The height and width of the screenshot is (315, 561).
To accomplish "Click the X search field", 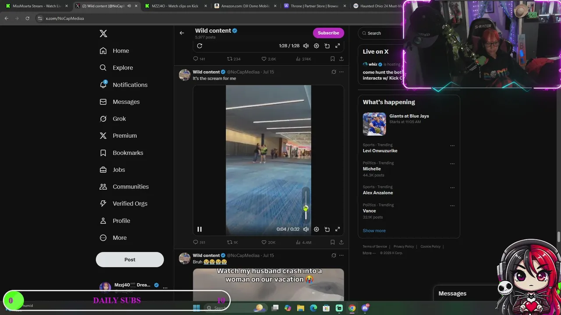I will point(380,33).
